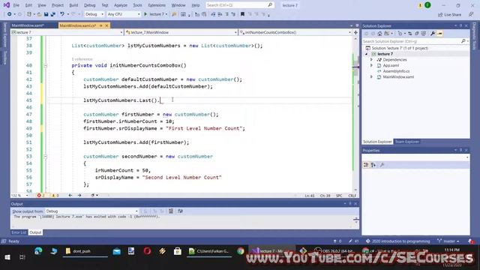Select AssemblyInfo.cs in Solution Explorer
The image size is (480, 270).
(396, 71)
